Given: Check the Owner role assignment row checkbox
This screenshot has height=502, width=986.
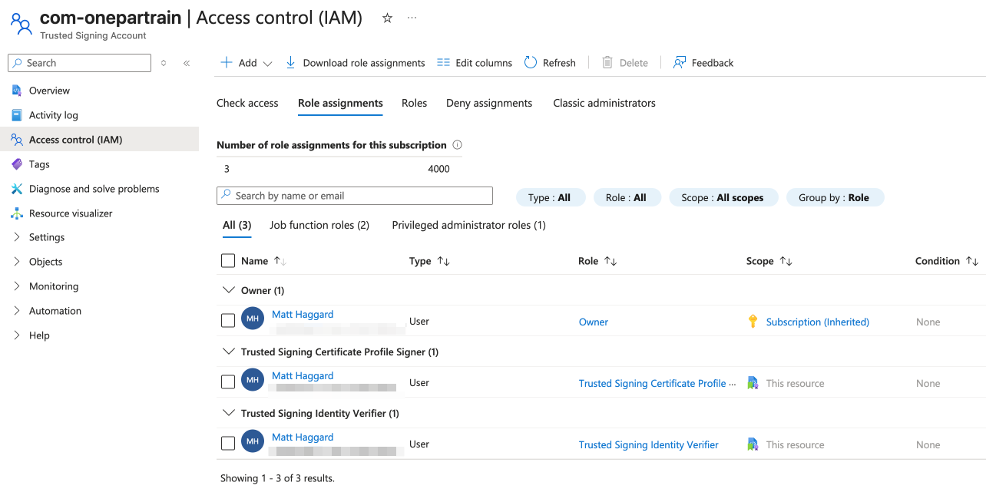Looking at the screenshot, I should coord(228,321).
